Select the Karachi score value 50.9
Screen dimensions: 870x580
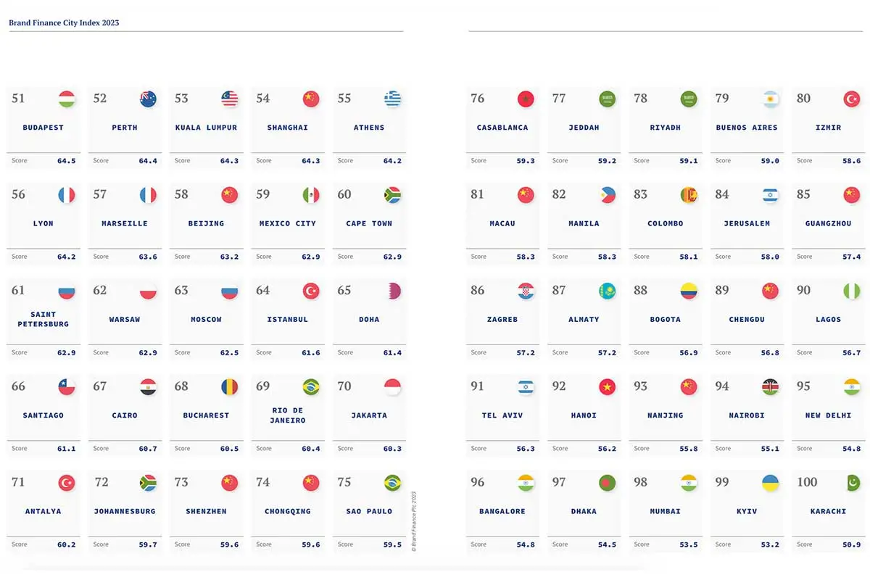852,544
